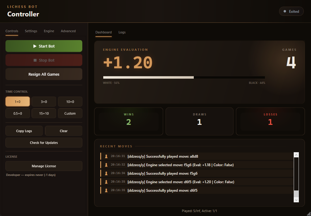This screenshot has width=311, height=216.
Task: Click the scrollbar down arrow in Recent Moves
Action: tap(296, 200)
